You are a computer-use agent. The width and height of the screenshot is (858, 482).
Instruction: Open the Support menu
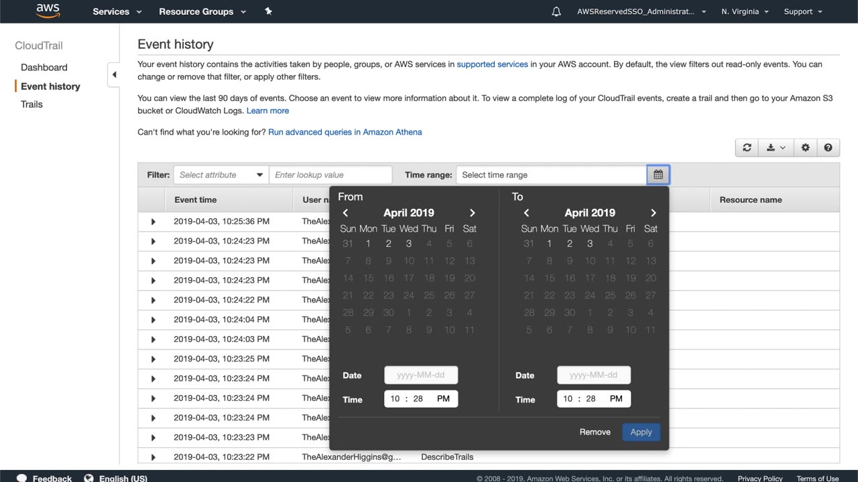(803, 11)
